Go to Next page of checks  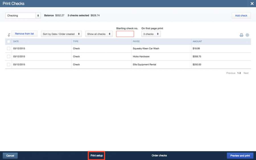pyautogui.click(x=246, y=73)
